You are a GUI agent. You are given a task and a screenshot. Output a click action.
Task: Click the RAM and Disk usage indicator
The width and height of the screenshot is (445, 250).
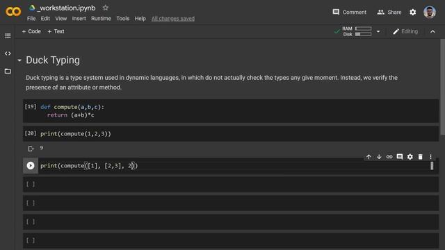[x=357, y=31]
